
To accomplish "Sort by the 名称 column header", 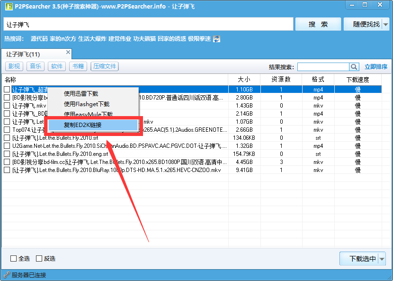I will click(x=115, y=80).
